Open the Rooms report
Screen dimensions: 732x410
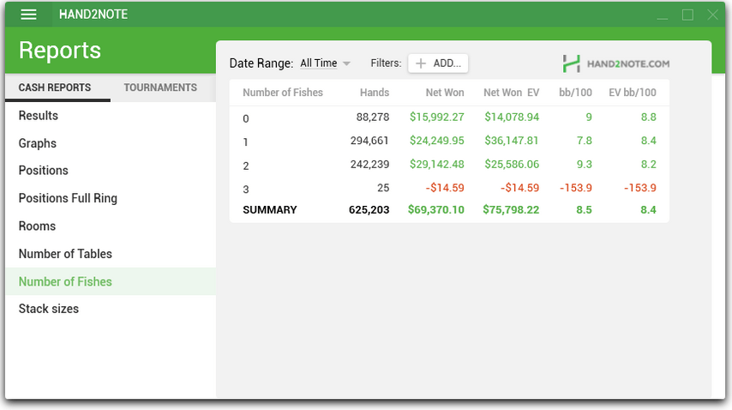click(x=111, y=226)
